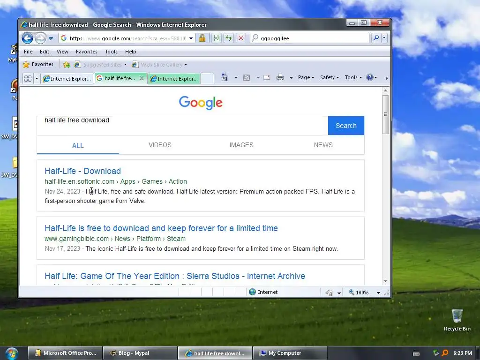The image size is (480, 360).
Task: Select the VIDEOS results tab
Action: [160, 145]
